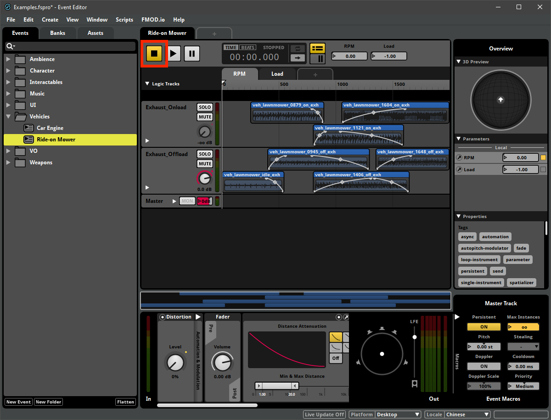Select the veh_lawnmower_idle_exh instrument

pos(253,182)
